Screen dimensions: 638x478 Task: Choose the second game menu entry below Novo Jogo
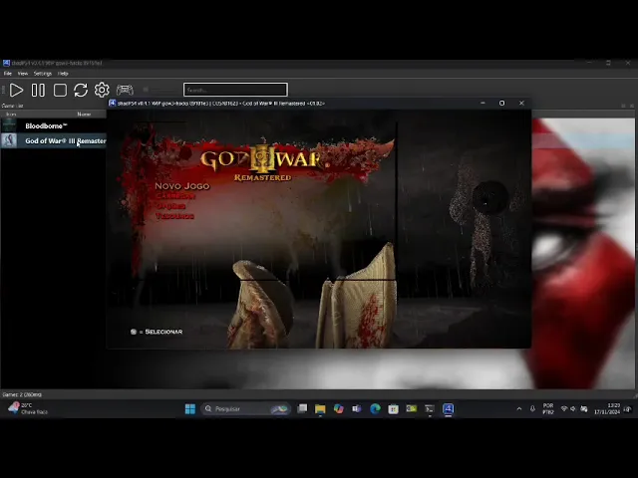click(x=175, y=196)
